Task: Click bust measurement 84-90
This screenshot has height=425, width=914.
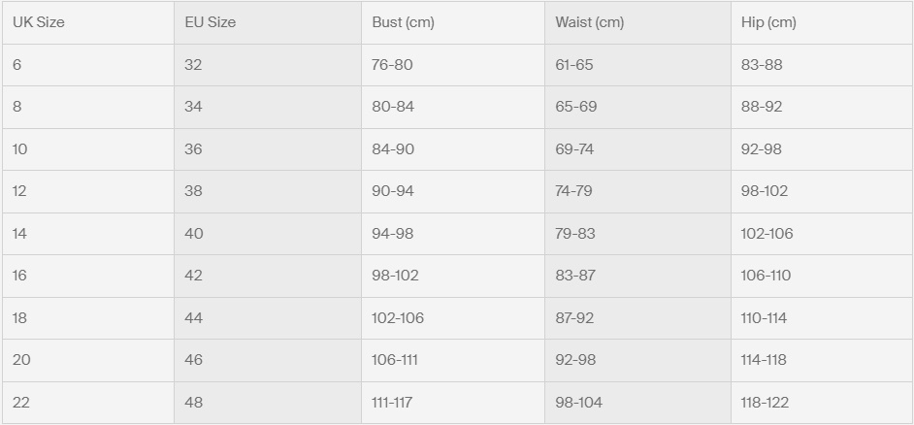Action: click(393, 149)
